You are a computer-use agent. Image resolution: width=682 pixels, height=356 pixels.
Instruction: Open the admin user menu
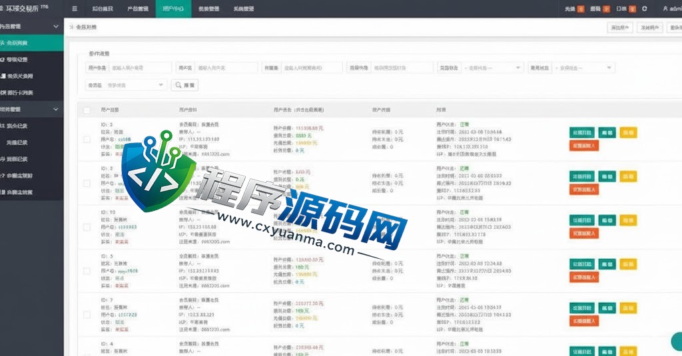click(672, 9)
